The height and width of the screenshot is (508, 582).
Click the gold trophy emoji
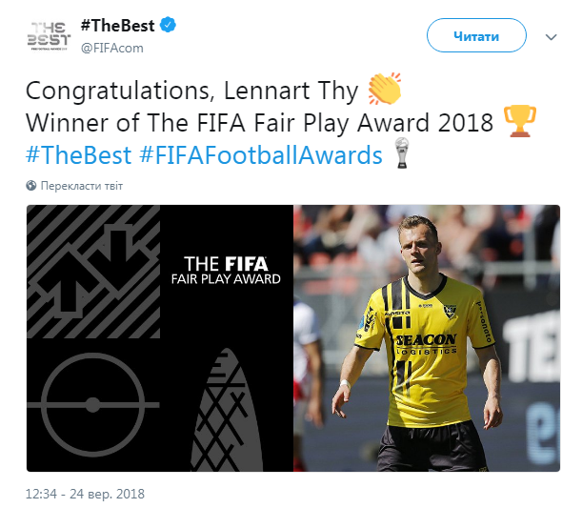pyautogui.click(x=519, y=122)
